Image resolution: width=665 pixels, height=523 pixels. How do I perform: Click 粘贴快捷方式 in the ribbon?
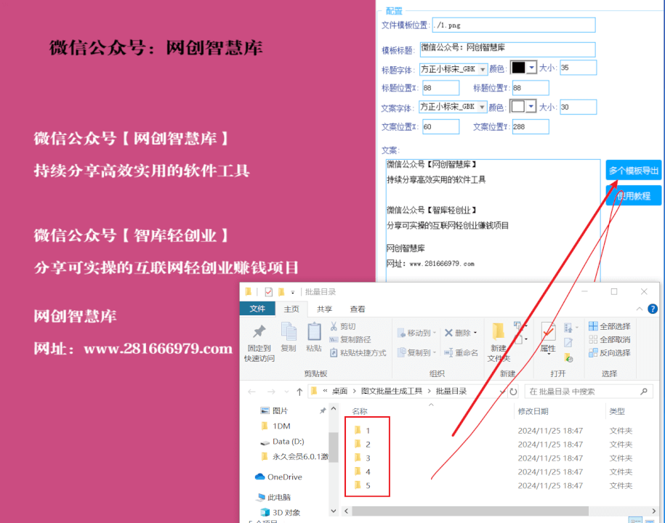pos(358,352)
